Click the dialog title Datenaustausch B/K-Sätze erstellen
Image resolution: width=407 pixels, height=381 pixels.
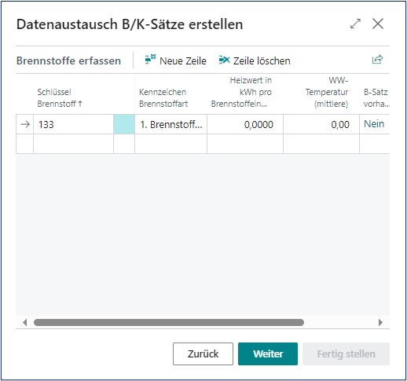coord(130,24)
